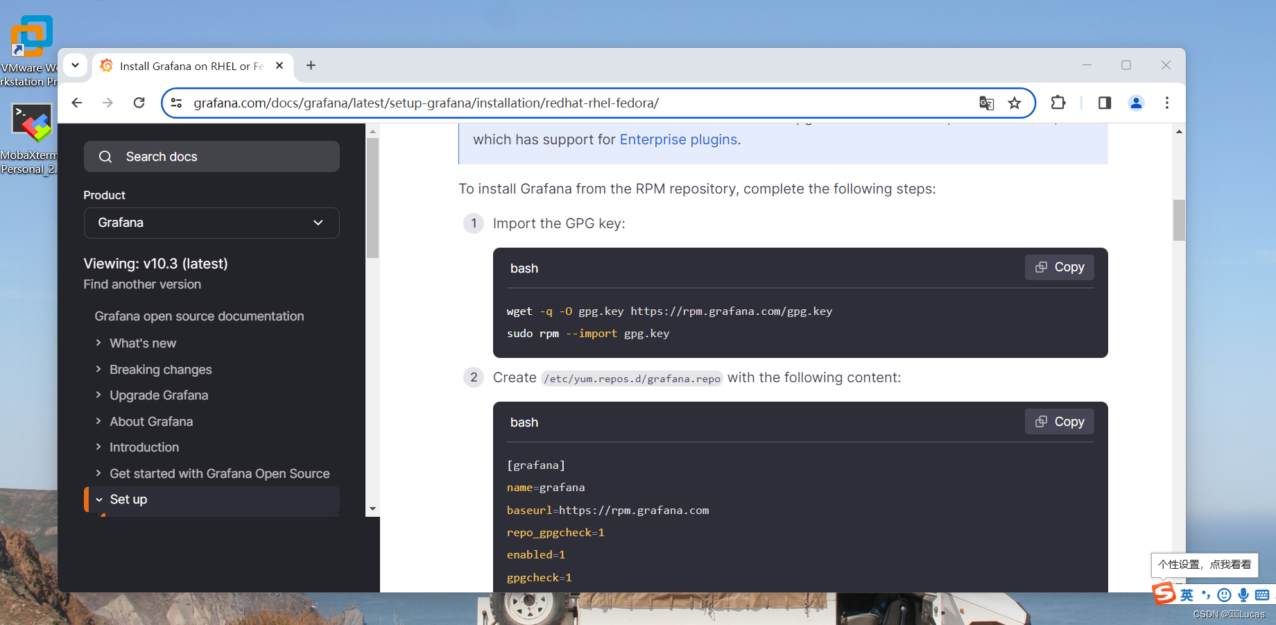Open the Grafana product dropdown

pyautogui.click(x=212, y=223)
